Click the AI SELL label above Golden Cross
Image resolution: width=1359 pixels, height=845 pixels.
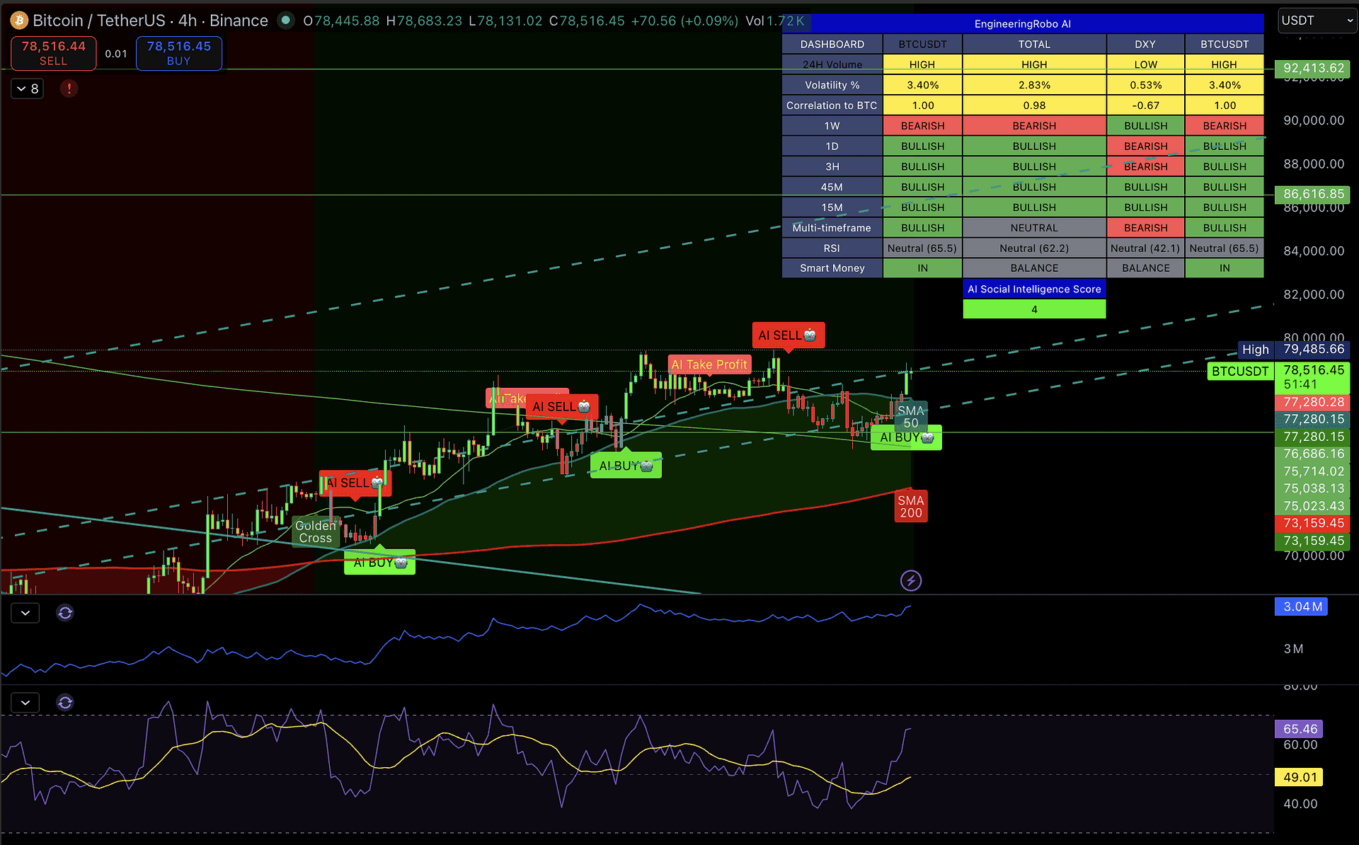pos(355,483)
